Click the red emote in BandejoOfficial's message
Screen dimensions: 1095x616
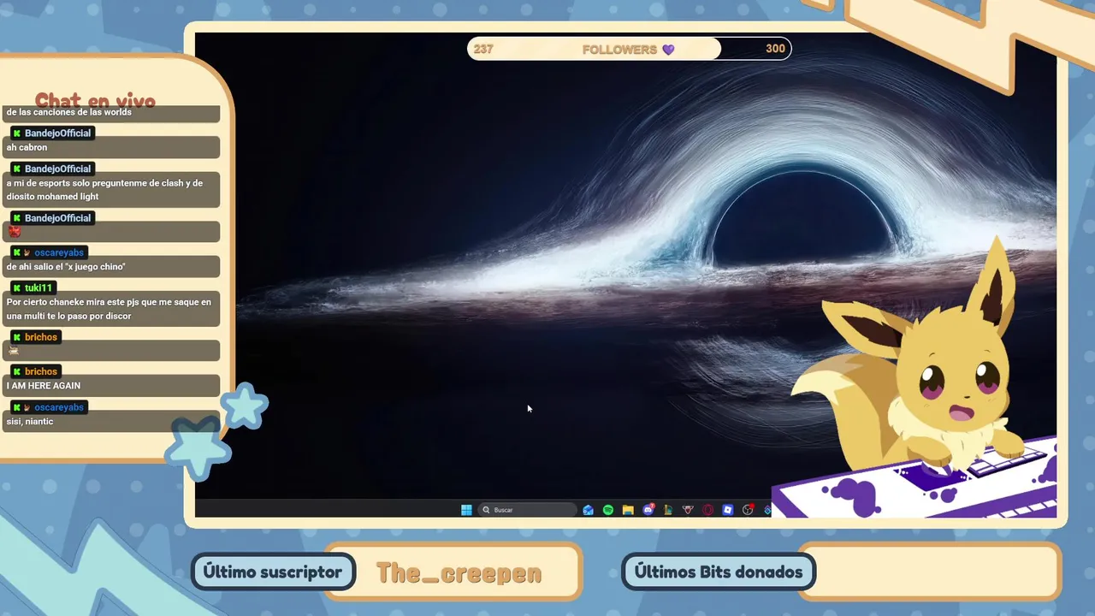[14, 231]
